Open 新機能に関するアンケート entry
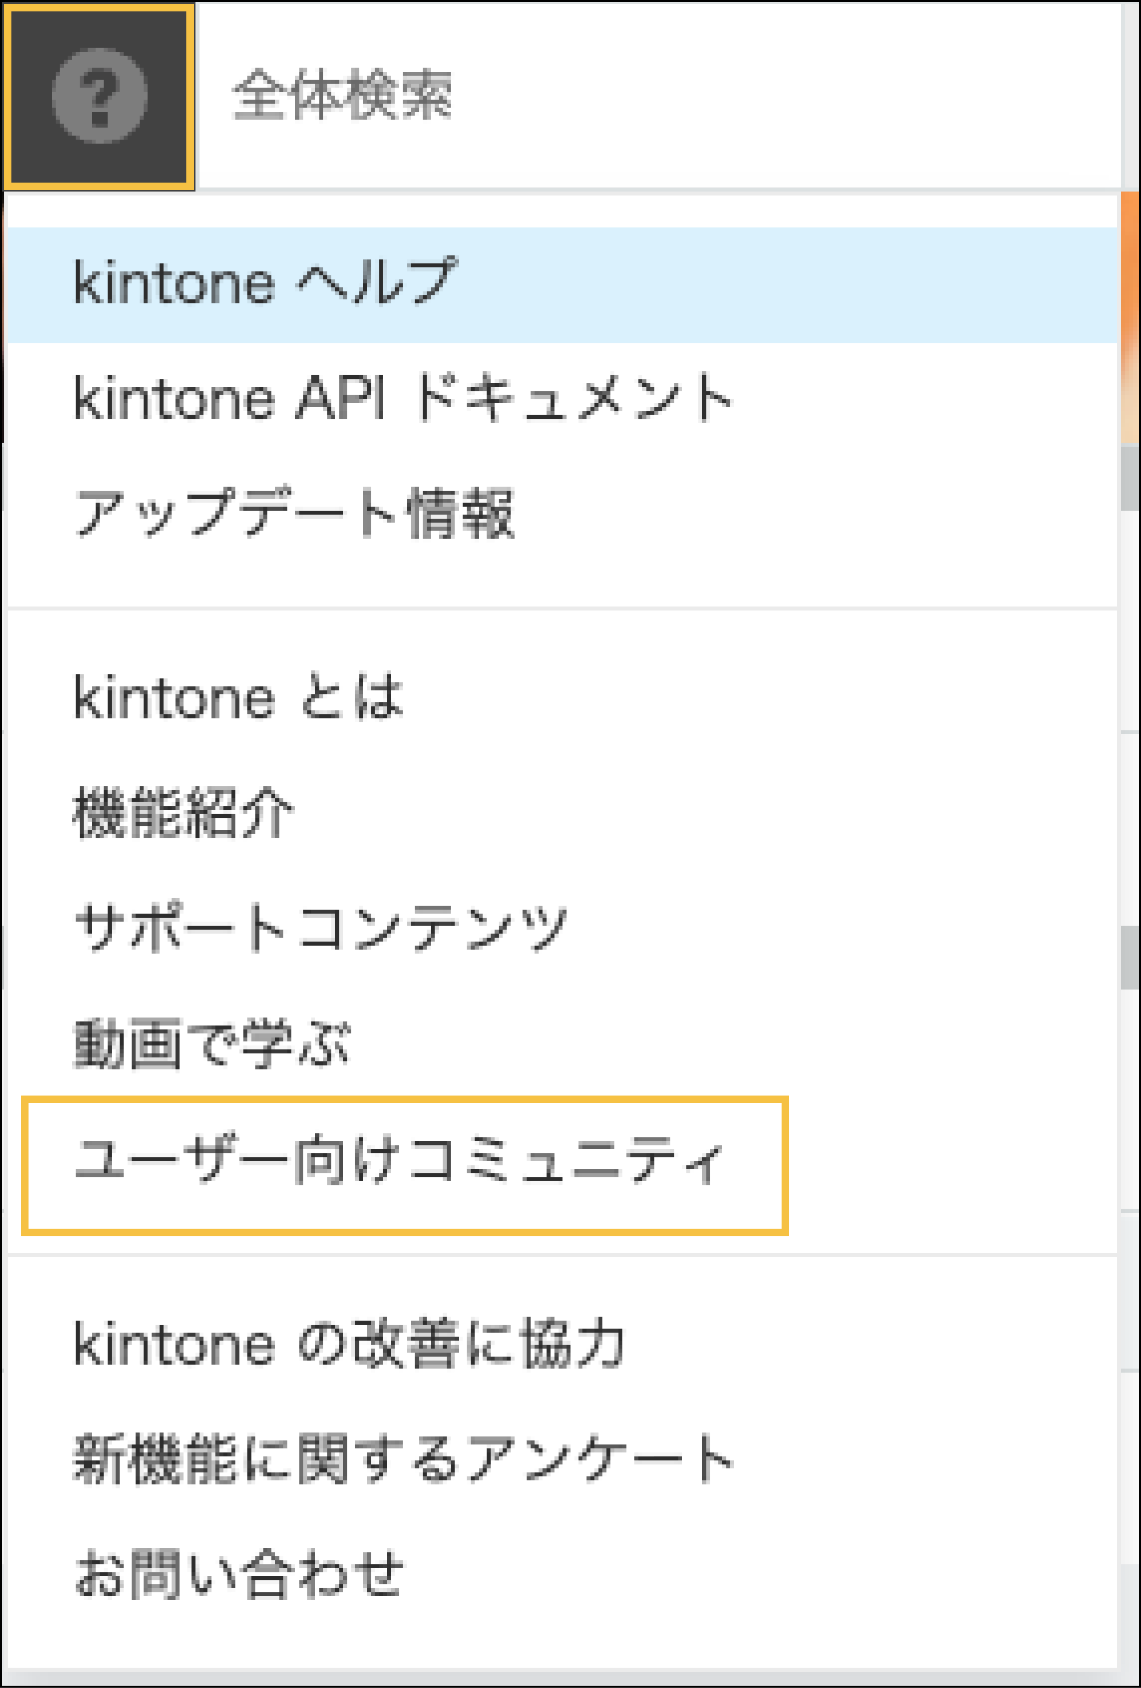Image resolution: width=1141 pixels, height=1688 pixels. click(x=404, y=1460)
